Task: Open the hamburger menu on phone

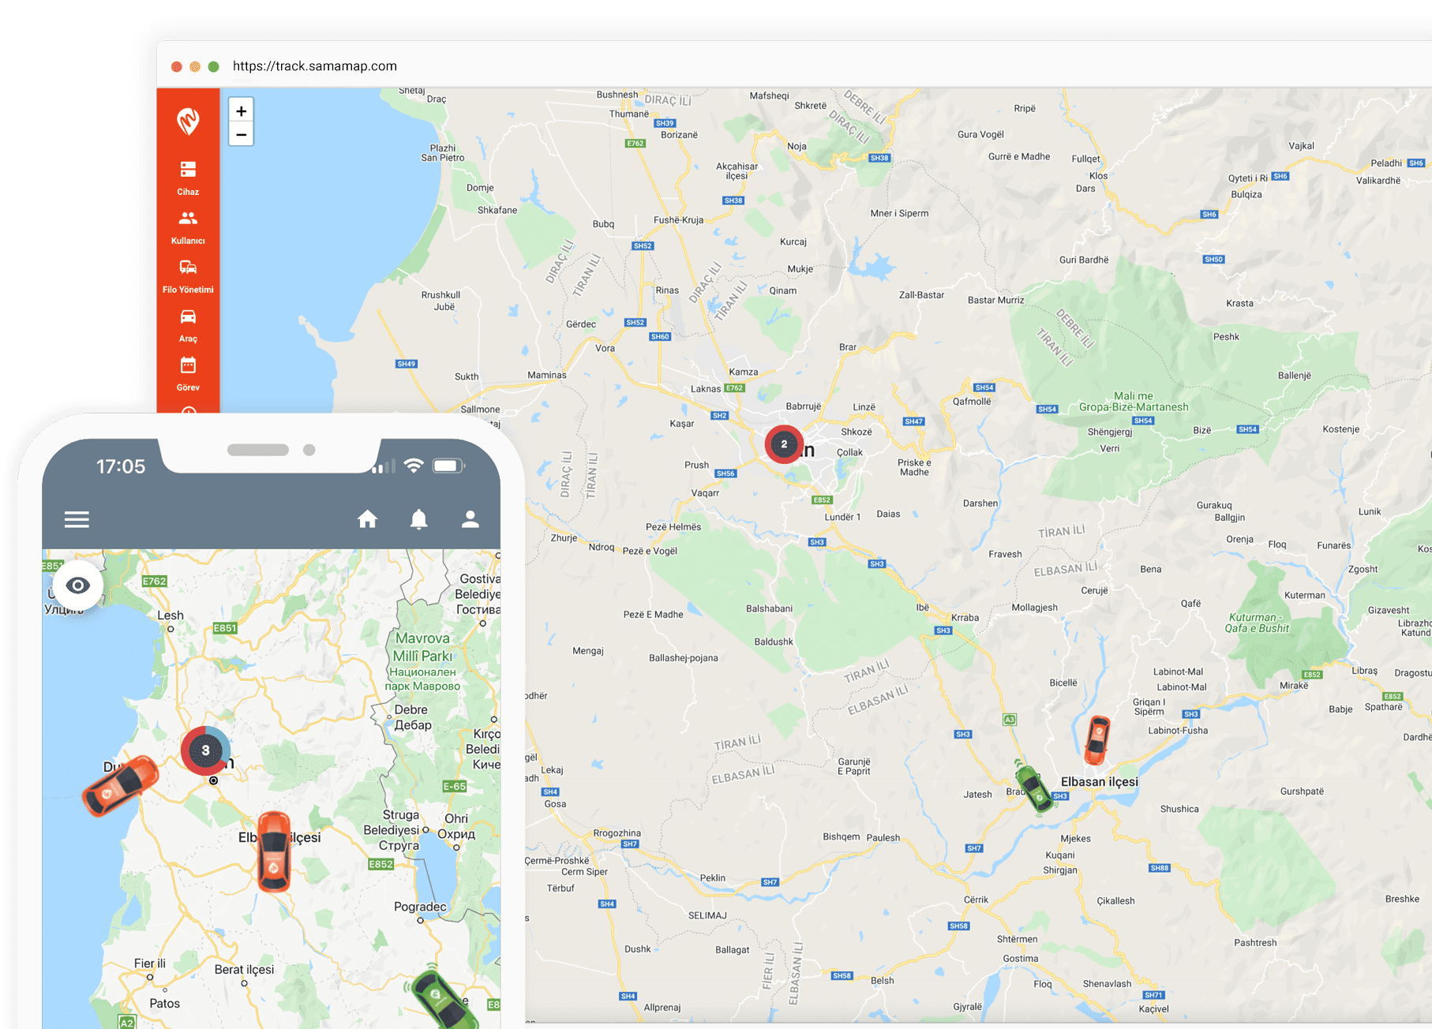Action: 77,519
